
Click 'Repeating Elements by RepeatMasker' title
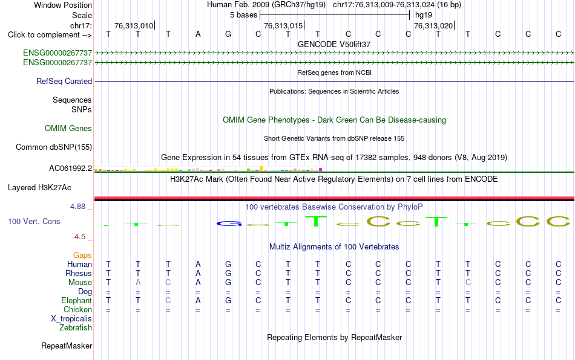coord(334,337)
